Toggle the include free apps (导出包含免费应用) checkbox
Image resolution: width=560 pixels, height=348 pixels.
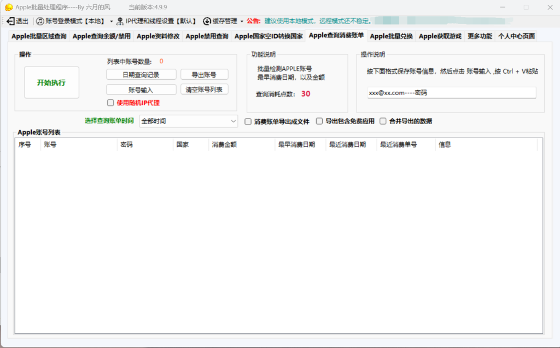click(319, 121)
